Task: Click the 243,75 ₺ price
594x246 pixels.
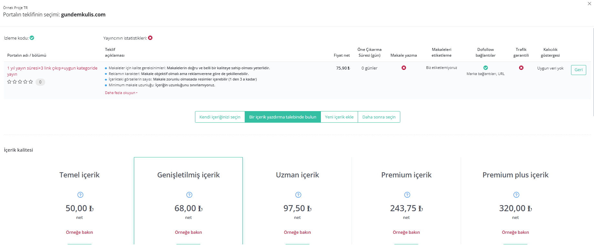Action: click(406, 208)
